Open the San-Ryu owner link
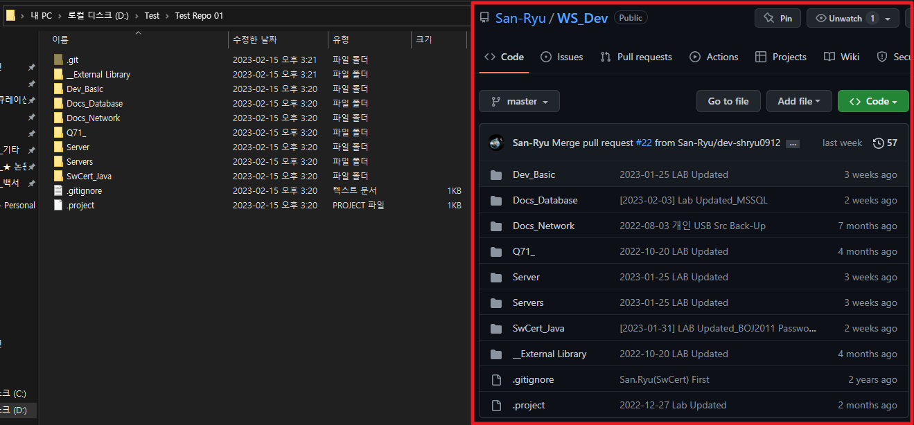914x425 pixels. (520, 18)
